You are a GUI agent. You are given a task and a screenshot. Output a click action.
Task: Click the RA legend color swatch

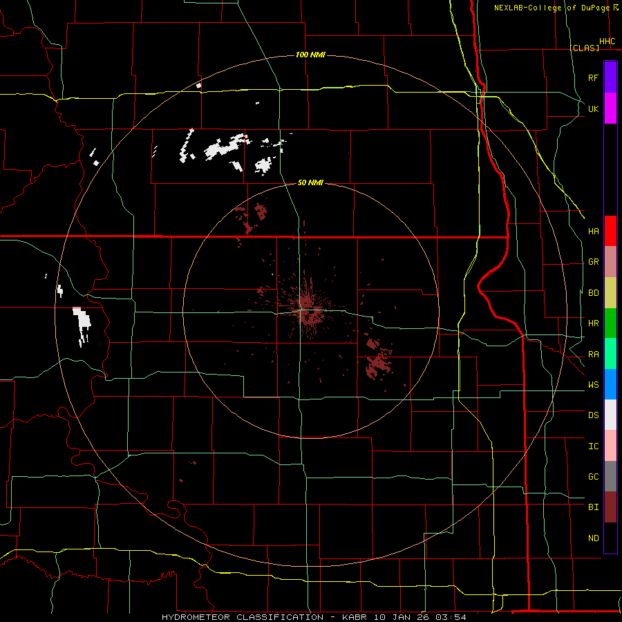tap(610, 354)
